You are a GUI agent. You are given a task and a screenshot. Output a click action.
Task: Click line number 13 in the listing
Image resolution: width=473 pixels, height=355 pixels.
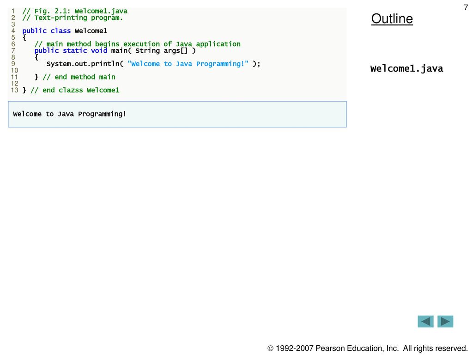[14, 90]
